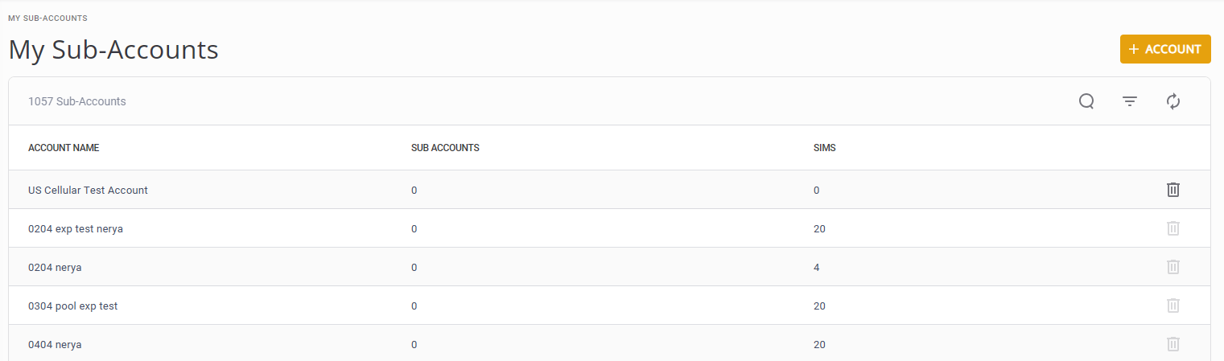Click trash icon for 0204 nerya row
1224x361 pixels.
coord(1173,267)
